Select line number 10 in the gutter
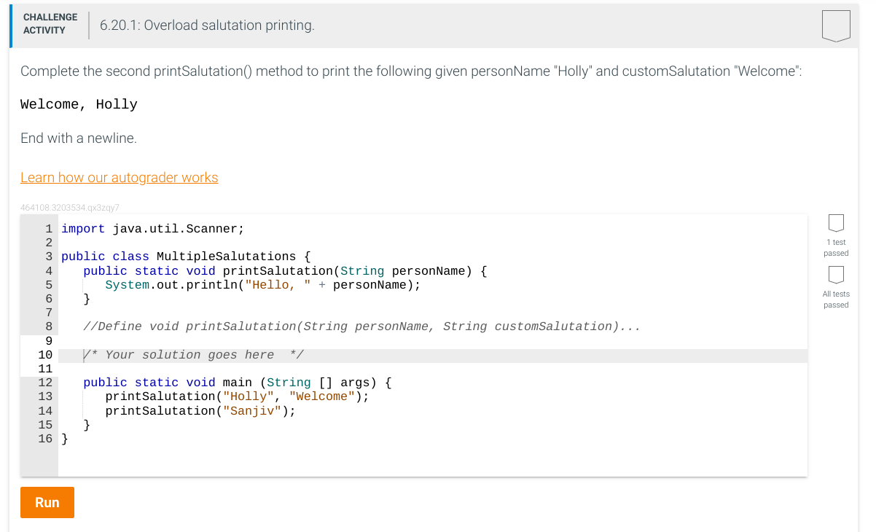Screen dimensions: 876x532 click(45, 354)
